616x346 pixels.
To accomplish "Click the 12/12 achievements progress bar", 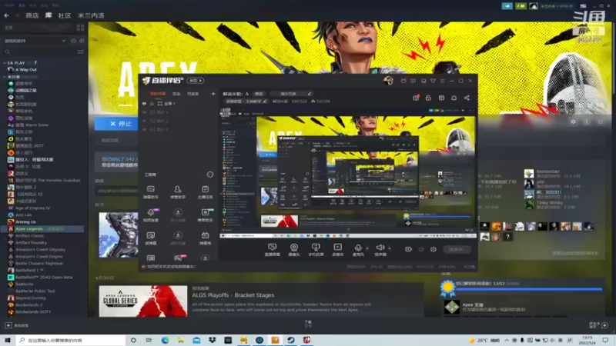I will click(x=529, y=289).
